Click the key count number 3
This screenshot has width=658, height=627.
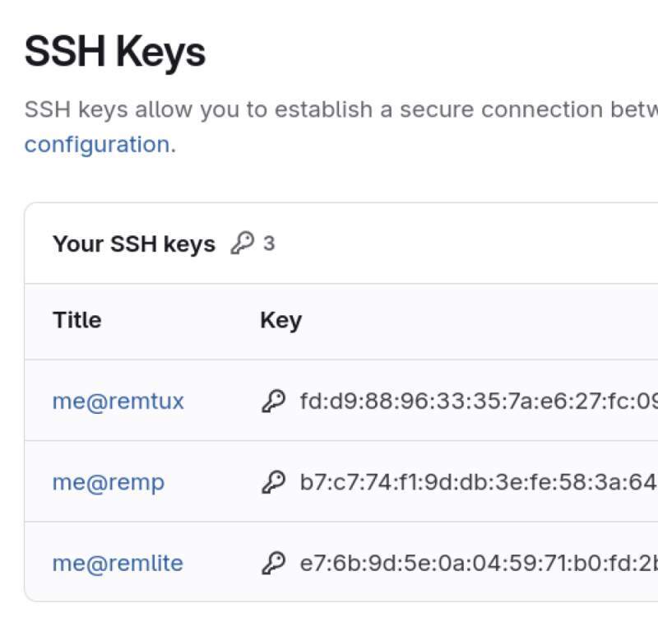(269, 244)
